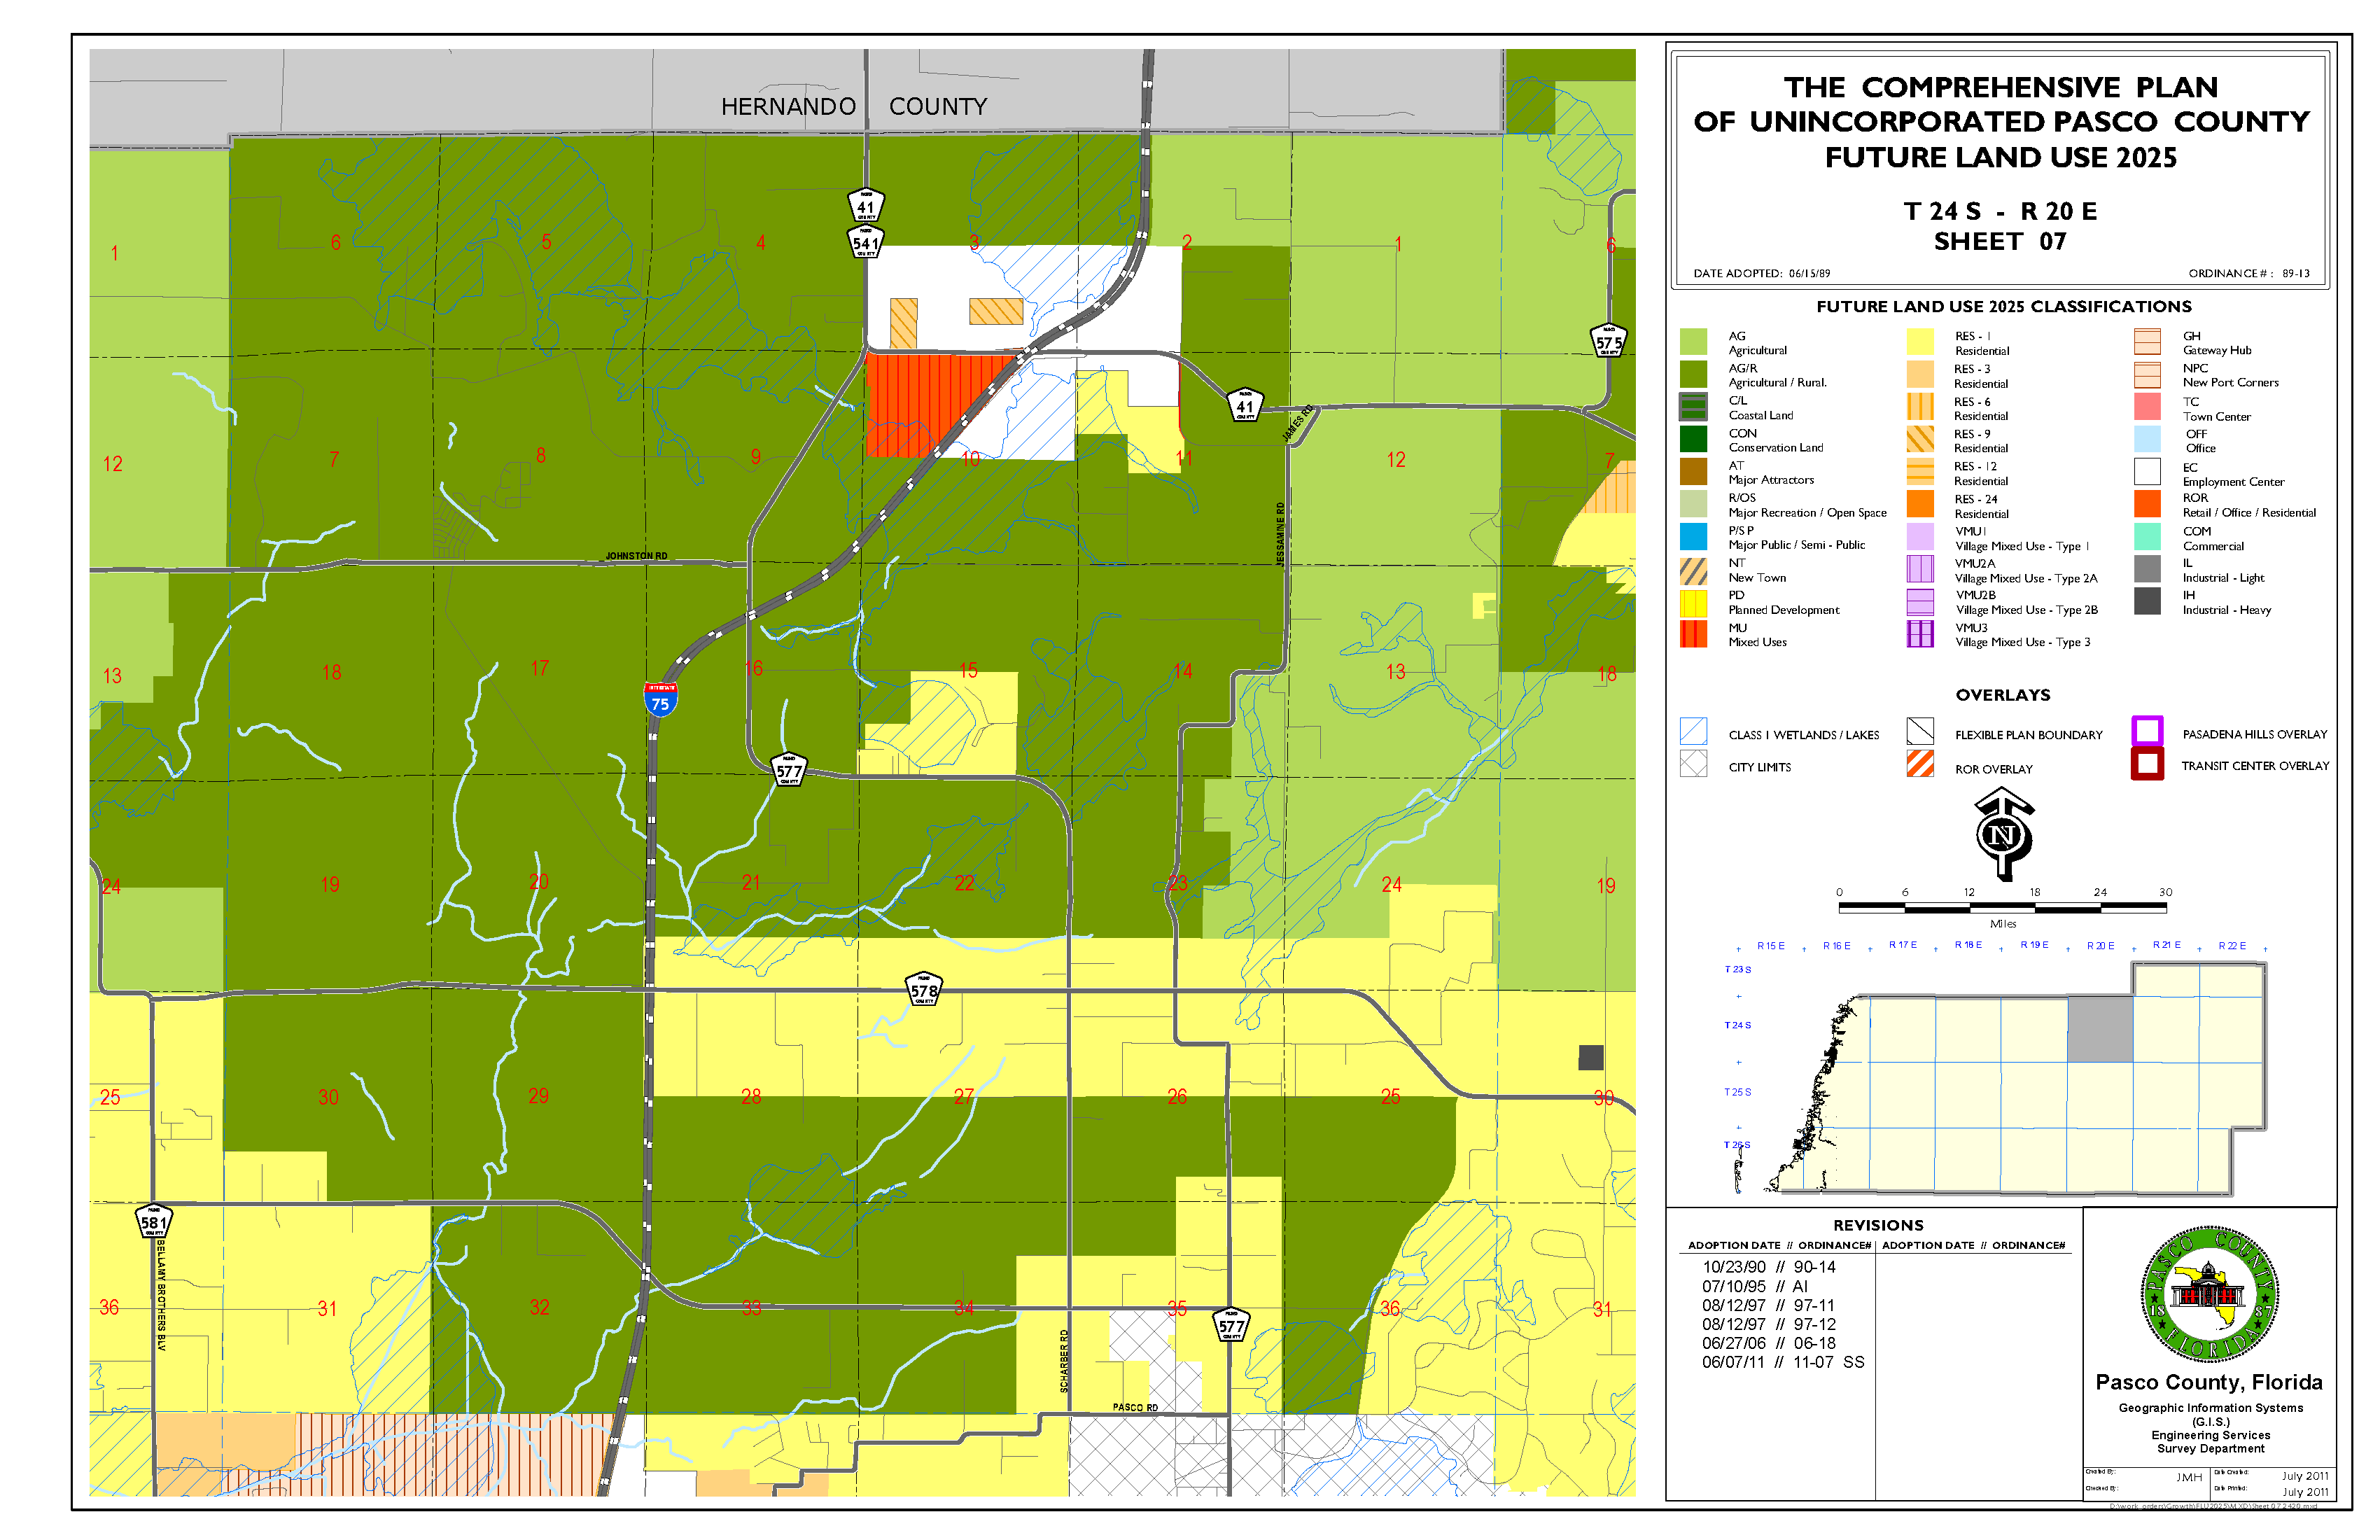Click section number 22 on the map
Image resolution: width=2380 pixels, height=1540 pixels.
[964, 883]
